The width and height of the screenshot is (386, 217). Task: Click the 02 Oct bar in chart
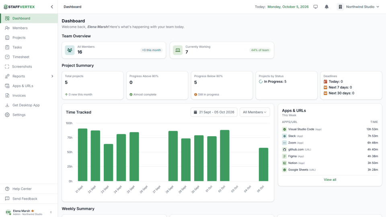point(225,156)
